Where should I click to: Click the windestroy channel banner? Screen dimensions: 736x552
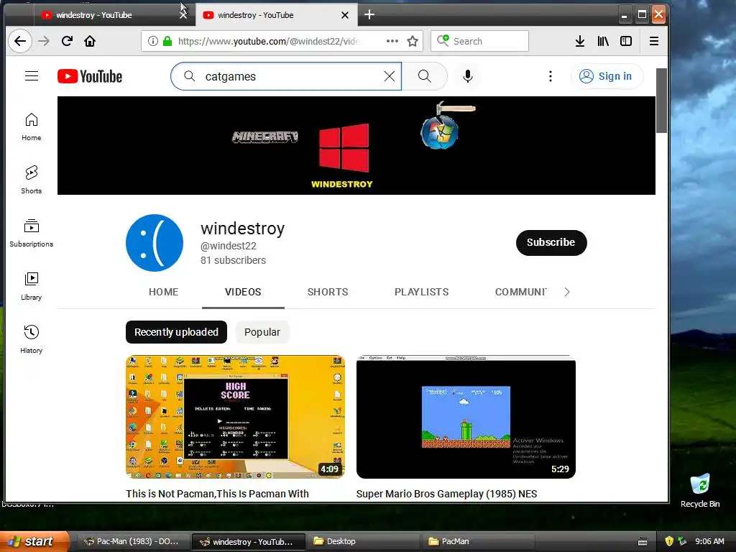[x=356, y=145]
